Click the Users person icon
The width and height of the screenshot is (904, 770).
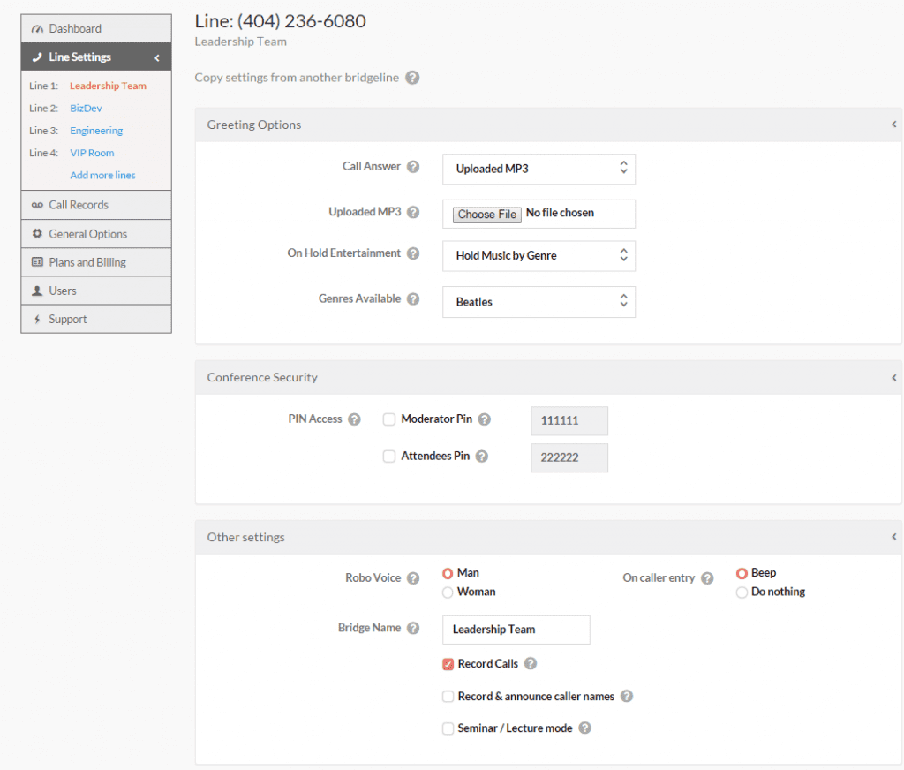coord(37,291)
